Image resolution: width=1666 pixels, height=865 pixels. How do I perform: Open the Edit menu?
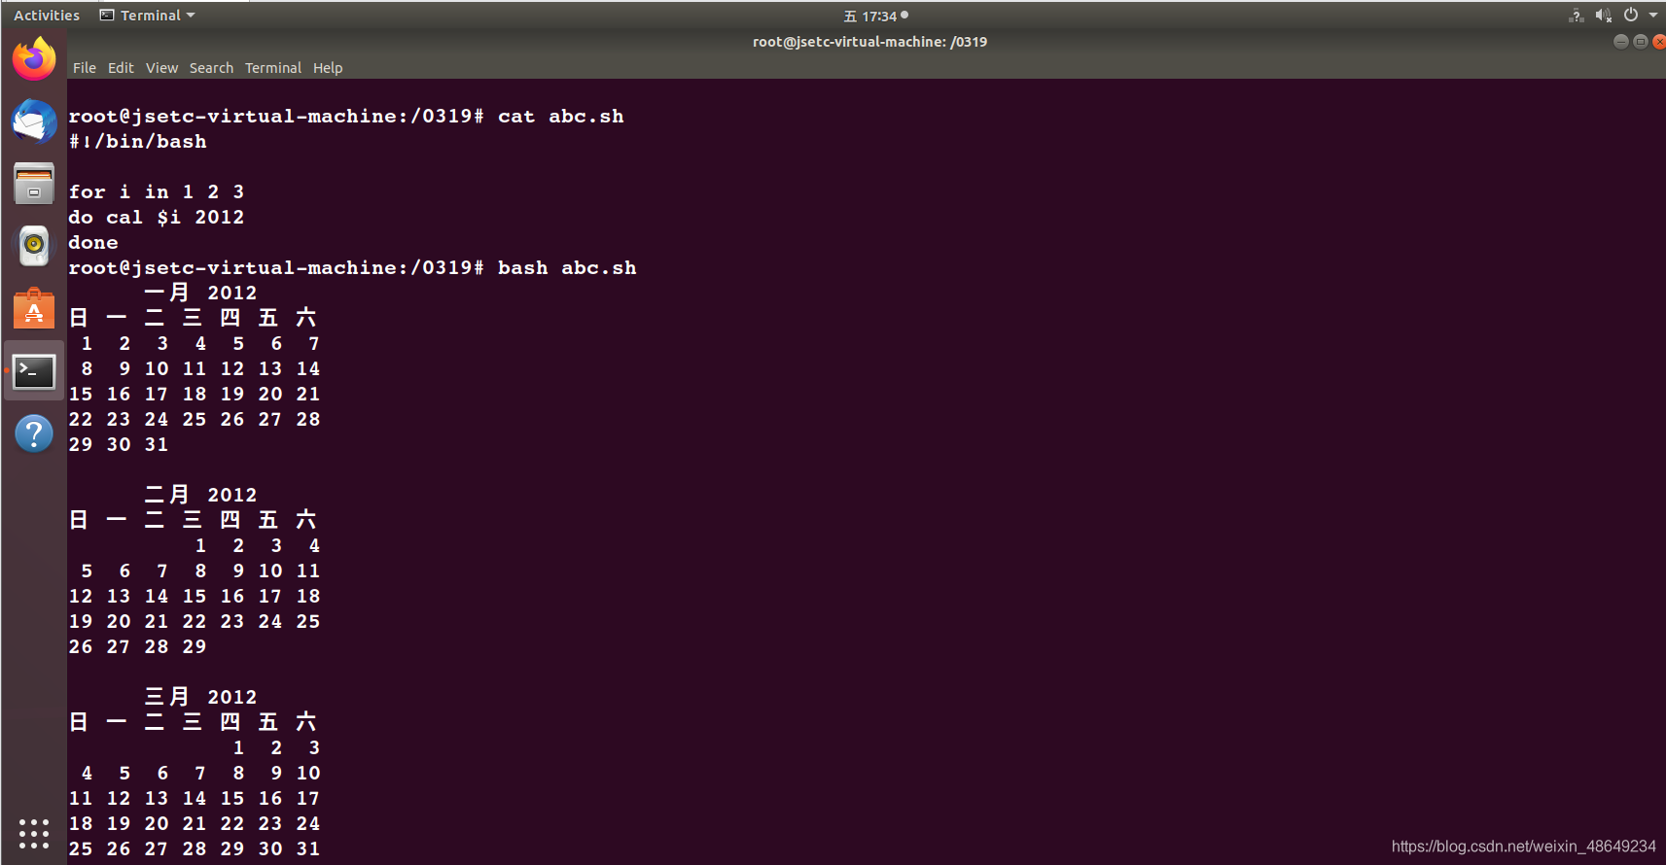[x=121, y=68]
